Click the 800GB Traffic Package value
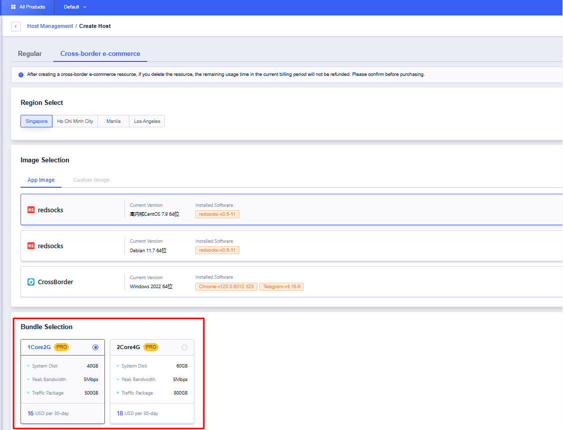Screen dimensions: 563x430 (181, 393)
